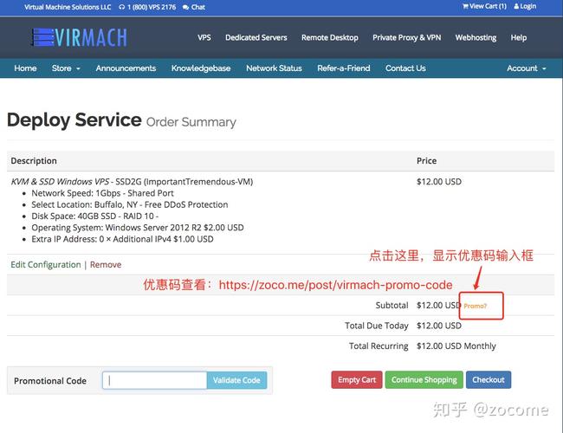This screenshot has width=563, height=433.
Task: Focus the Promotional Code input field
Action: pos(154,380)
